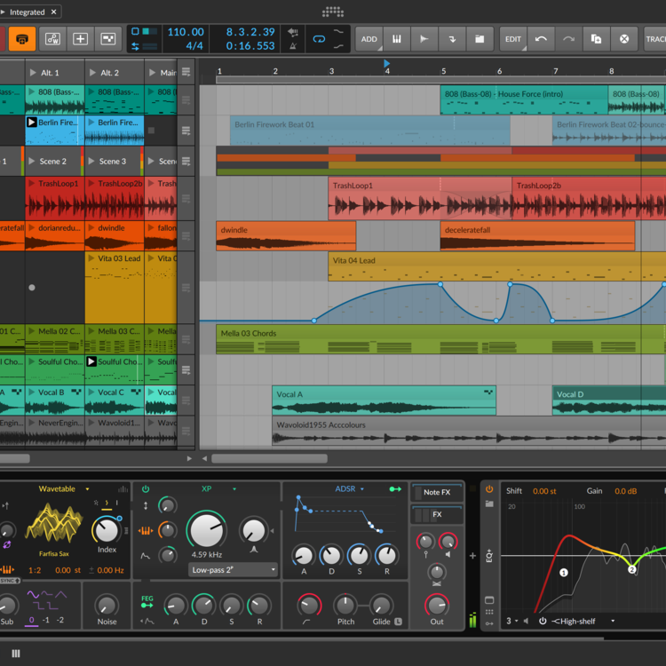
Task: Expand the FX chain slot
Action: coord(437,514)
